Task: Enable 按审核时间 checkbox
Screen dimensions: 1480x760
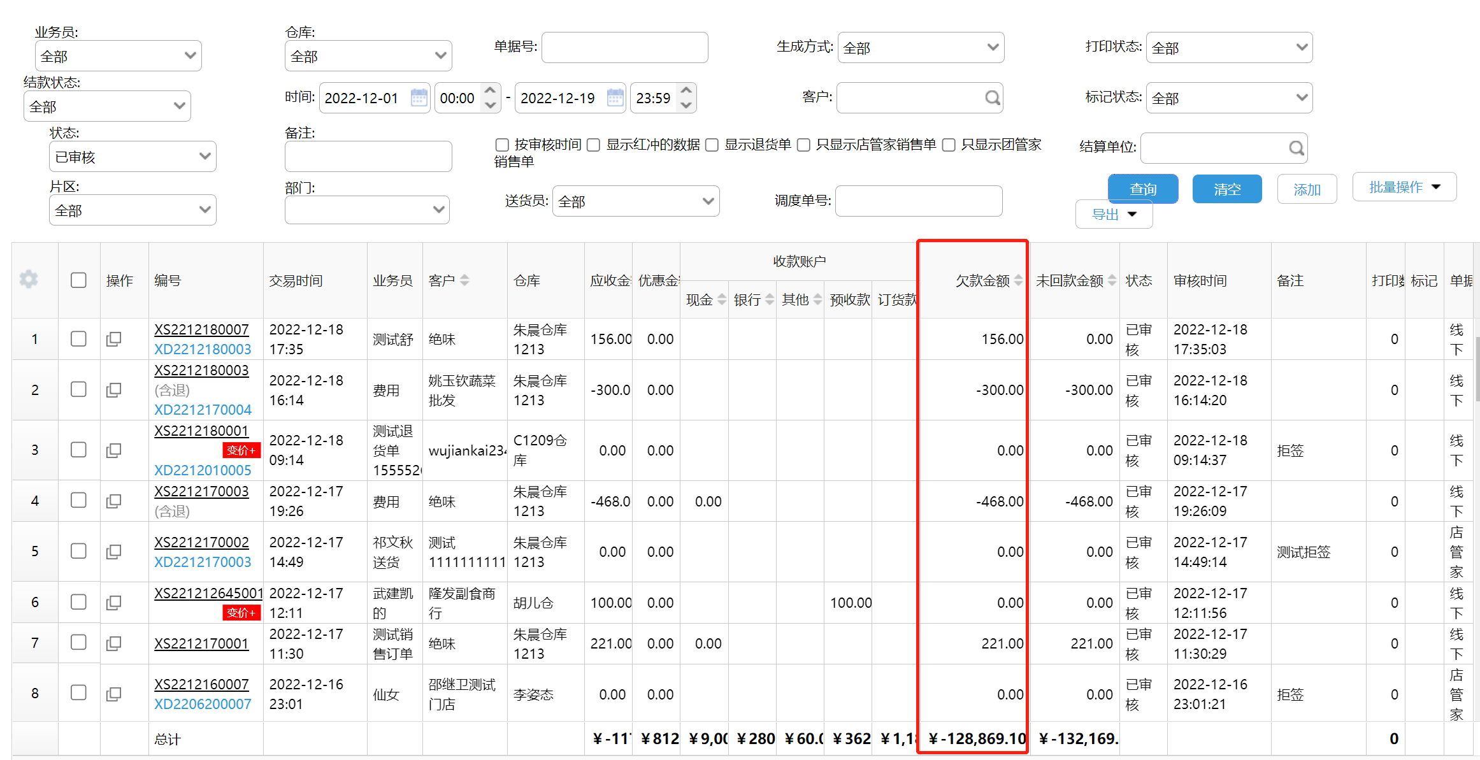Action: coord(502,145)
